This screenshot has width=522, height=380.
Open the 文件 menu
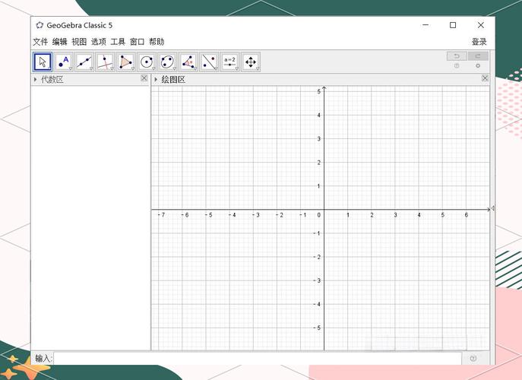tap(40, 42)
